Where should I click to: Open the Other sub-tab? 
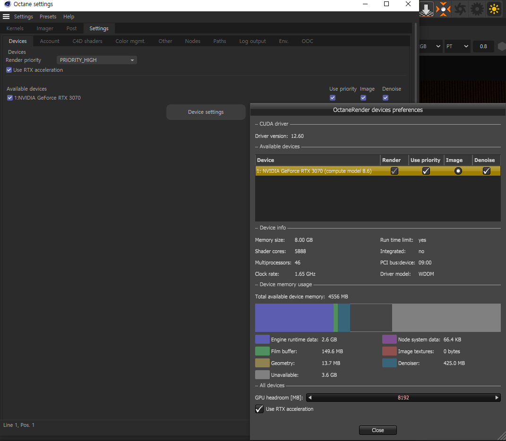click(x=165, y=41)
